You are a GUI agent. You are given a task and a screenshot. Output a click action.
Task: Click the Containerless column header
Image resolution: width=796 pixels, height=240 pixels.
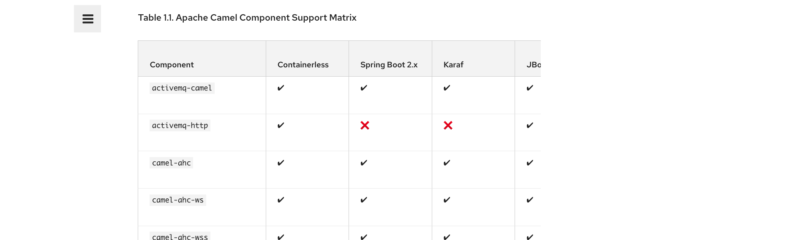coord(303,65)
